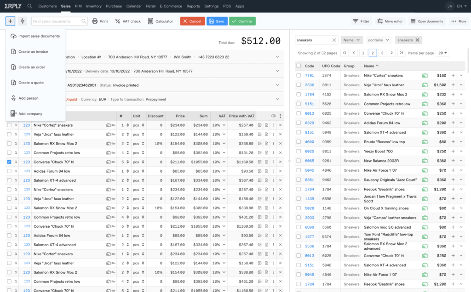The width and height of the screenshot is (471, 292).
Task: Open product code 7791 link
Action: pos(310,75)
